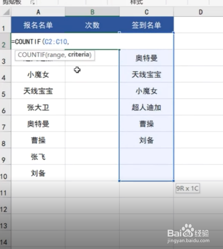This screenshot has height=249, width=223.
Task: Click empty cell B8
Action: click(92, 140)
